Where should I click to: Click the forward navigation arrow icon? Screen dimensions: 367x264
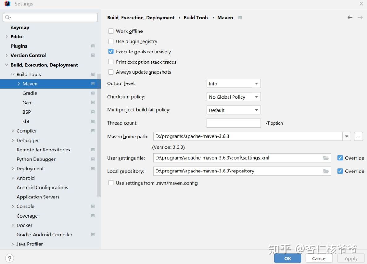360,18
